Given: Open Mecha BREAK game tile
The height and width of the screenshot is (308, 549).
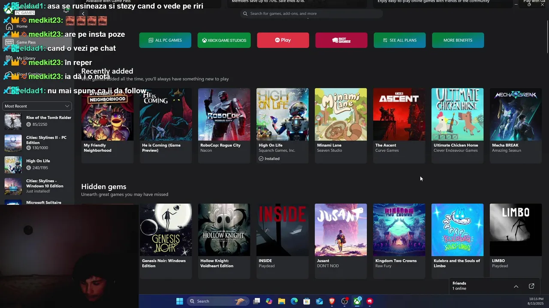Looking at the screenshot, I should [516, 125].
